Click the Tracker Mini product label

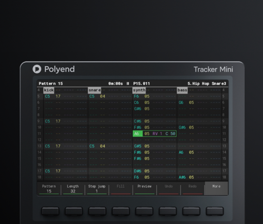pos(213,69)
